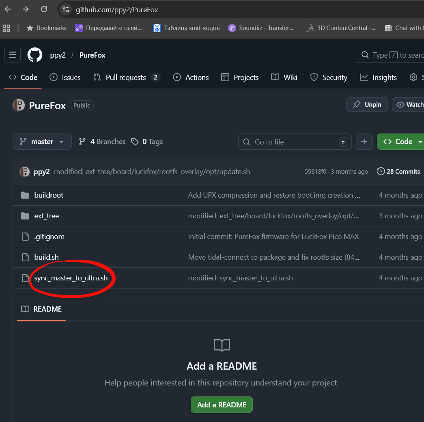
Task: Click the Add a README button
Action: pos(222,405)
